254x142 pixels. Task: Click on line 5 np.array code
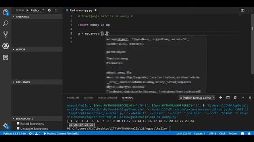pos(94,34)
